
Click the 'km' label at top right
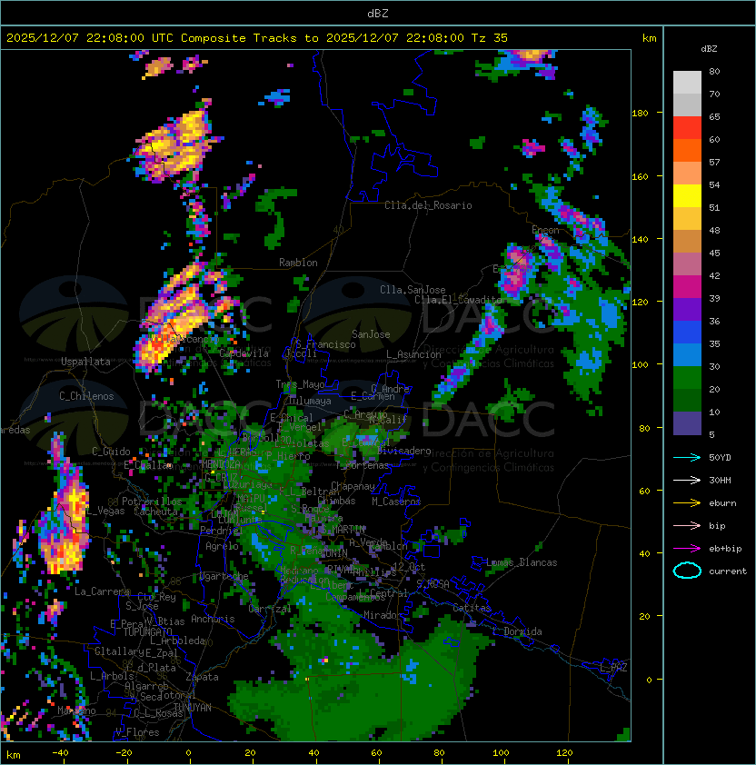tap(649, 38)
